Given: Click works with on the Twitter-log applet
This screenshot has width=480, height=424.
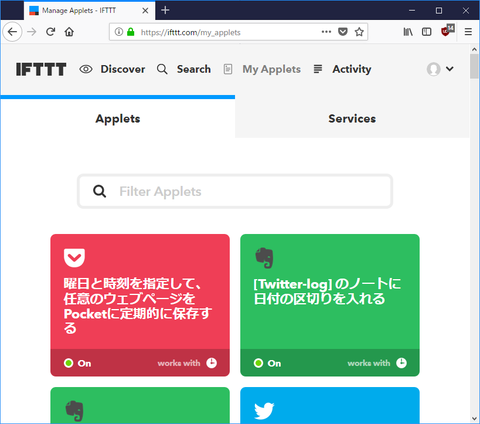Looking at the screenshot, I should click(x=369, y=363).
